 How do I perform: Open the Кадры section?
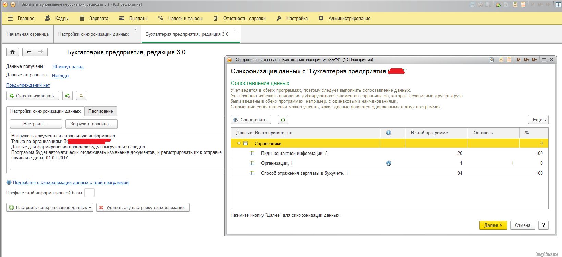(x=57, y=18)
